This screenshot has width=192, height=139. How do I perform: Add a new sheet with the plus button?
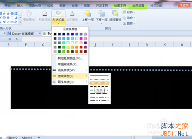pyautogui.click(x=39, y=137)
